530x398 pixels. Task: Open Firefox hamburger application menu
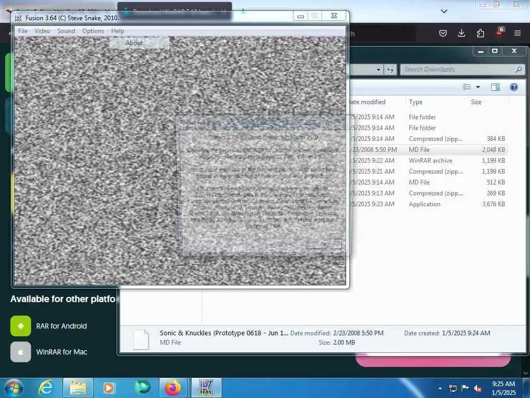coord(518,33)
